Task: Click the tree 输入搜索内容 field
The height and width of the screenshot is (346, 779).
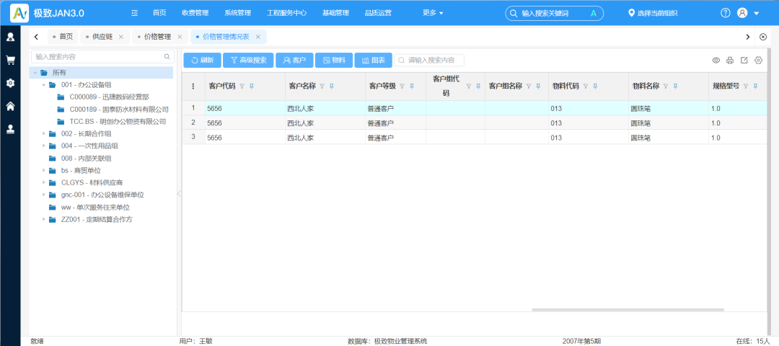Action: (103, 57)
